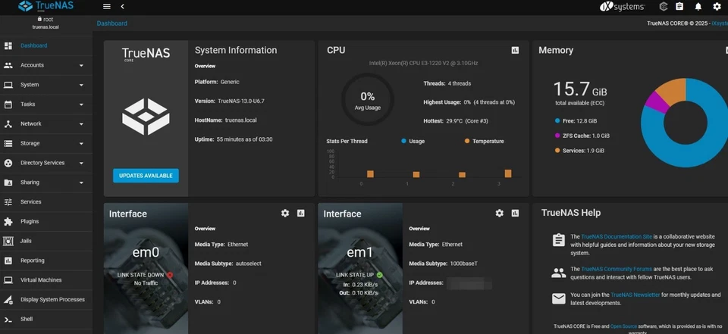Click the em1 interface settings gear
Viewport: 728px width, 334px height.
[499, 214]
